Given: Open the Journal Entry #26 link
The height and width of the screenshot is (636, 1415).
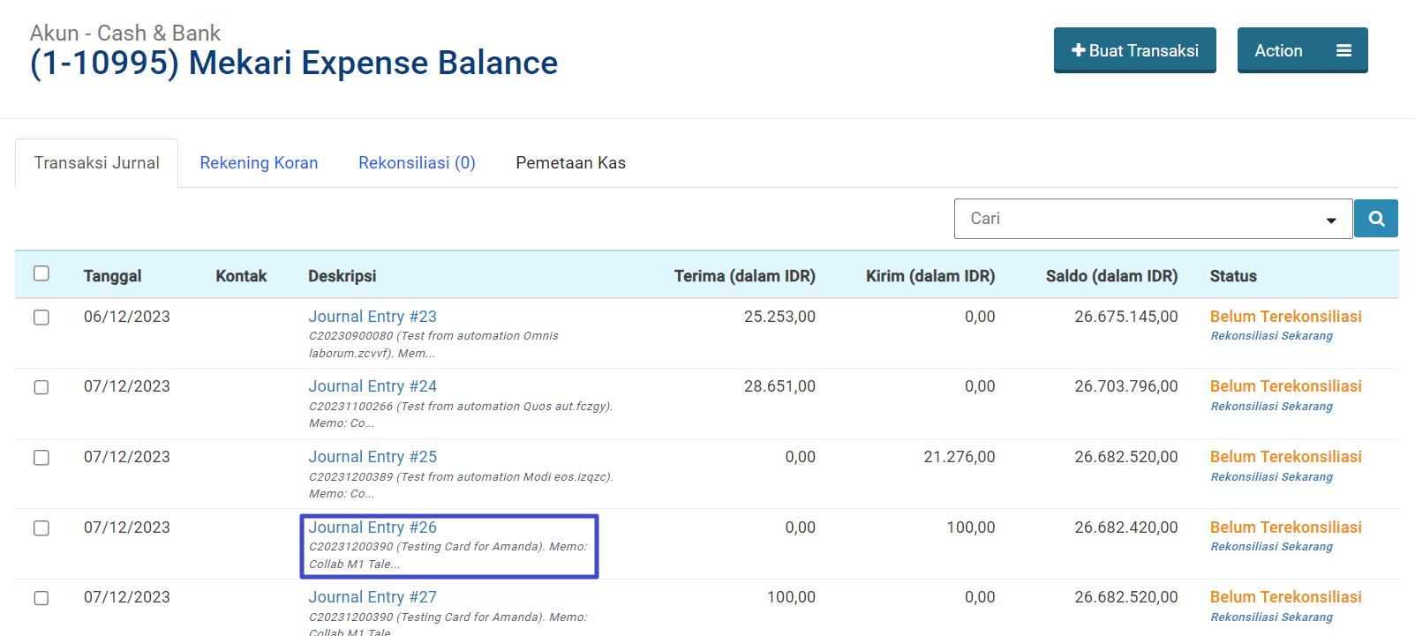Looking at the screenshot, I should coord(373,528).
